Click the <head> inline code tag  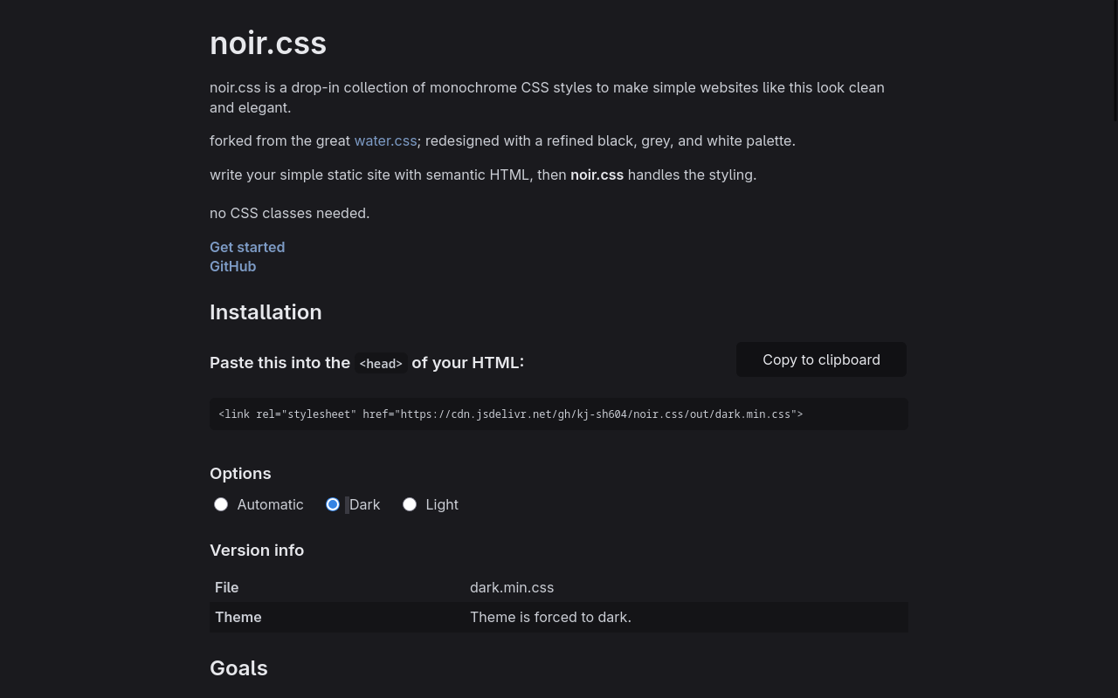click(380, 363)
